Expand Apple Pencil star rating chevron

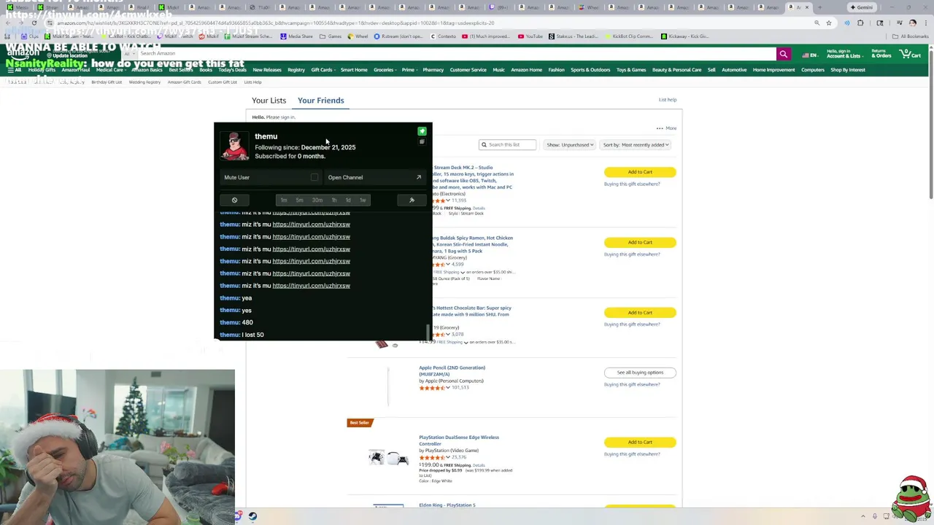pyautogui.click(x=448, y=388)
